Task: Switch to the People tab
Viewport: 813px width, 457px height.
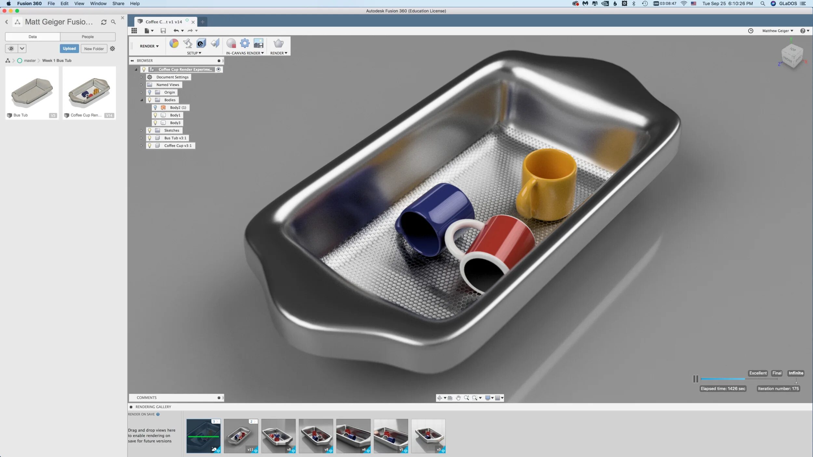Action: (x=87, y=37)
